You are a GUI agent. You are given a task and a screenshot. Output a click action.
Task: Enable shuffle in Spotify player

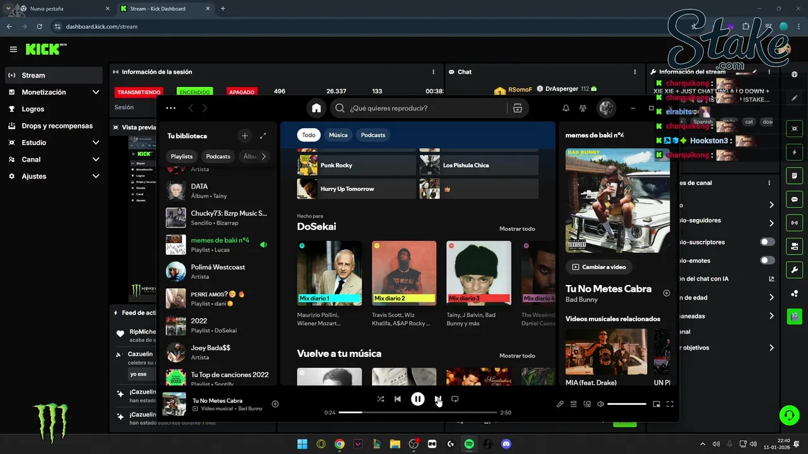380,399
